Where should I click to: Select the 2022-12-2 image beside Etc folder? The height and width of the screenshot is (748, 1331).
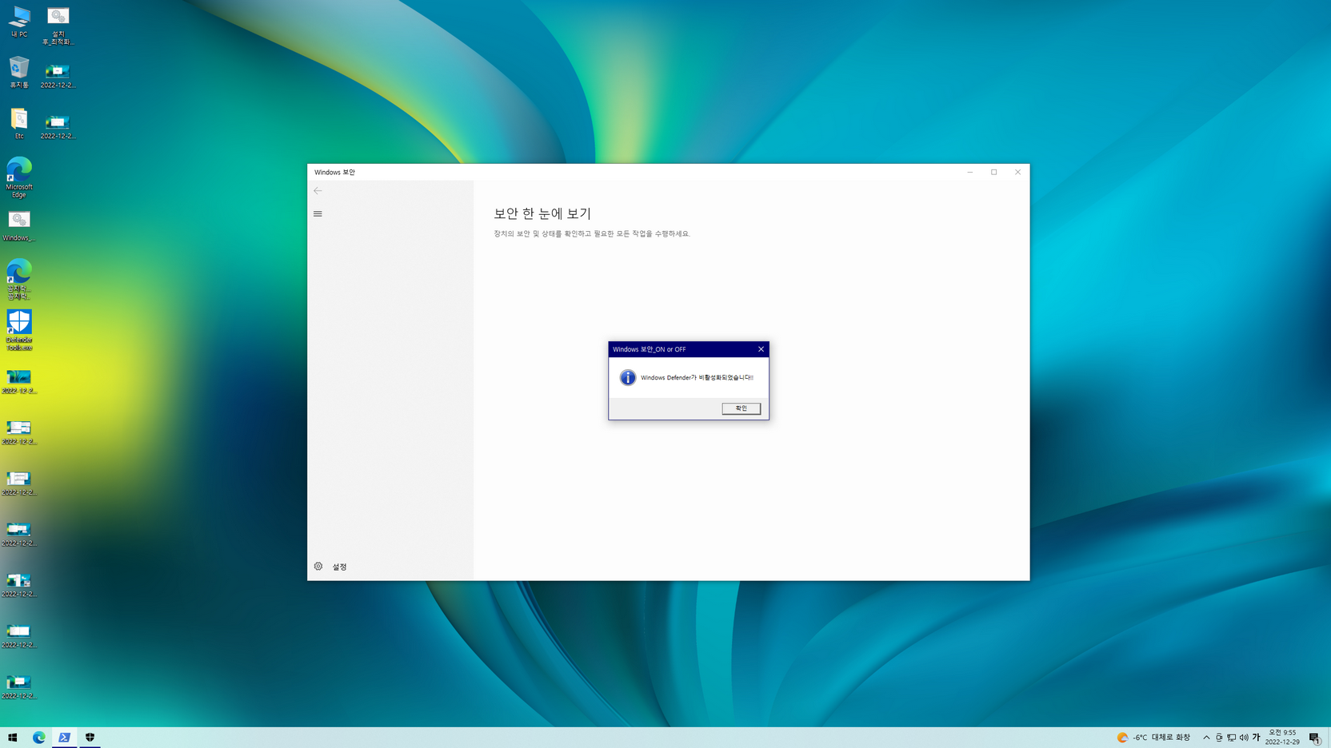58,127
